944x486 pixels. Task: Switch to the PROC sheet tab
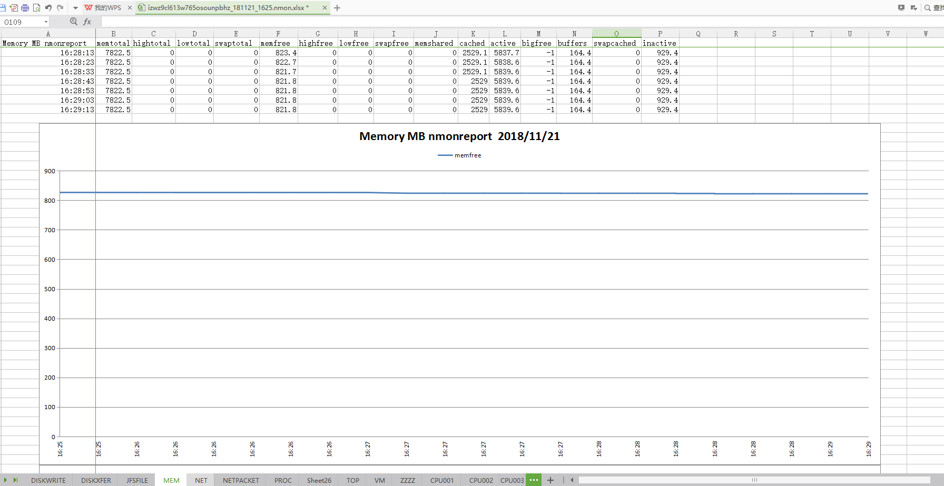[x=283, y=480]
